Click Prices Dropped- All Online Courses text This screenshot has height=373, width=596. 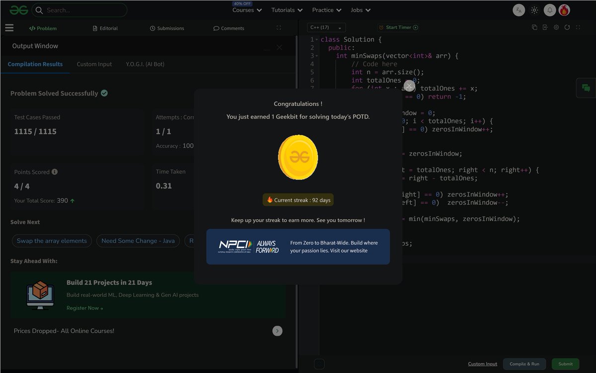click(64, 331)
